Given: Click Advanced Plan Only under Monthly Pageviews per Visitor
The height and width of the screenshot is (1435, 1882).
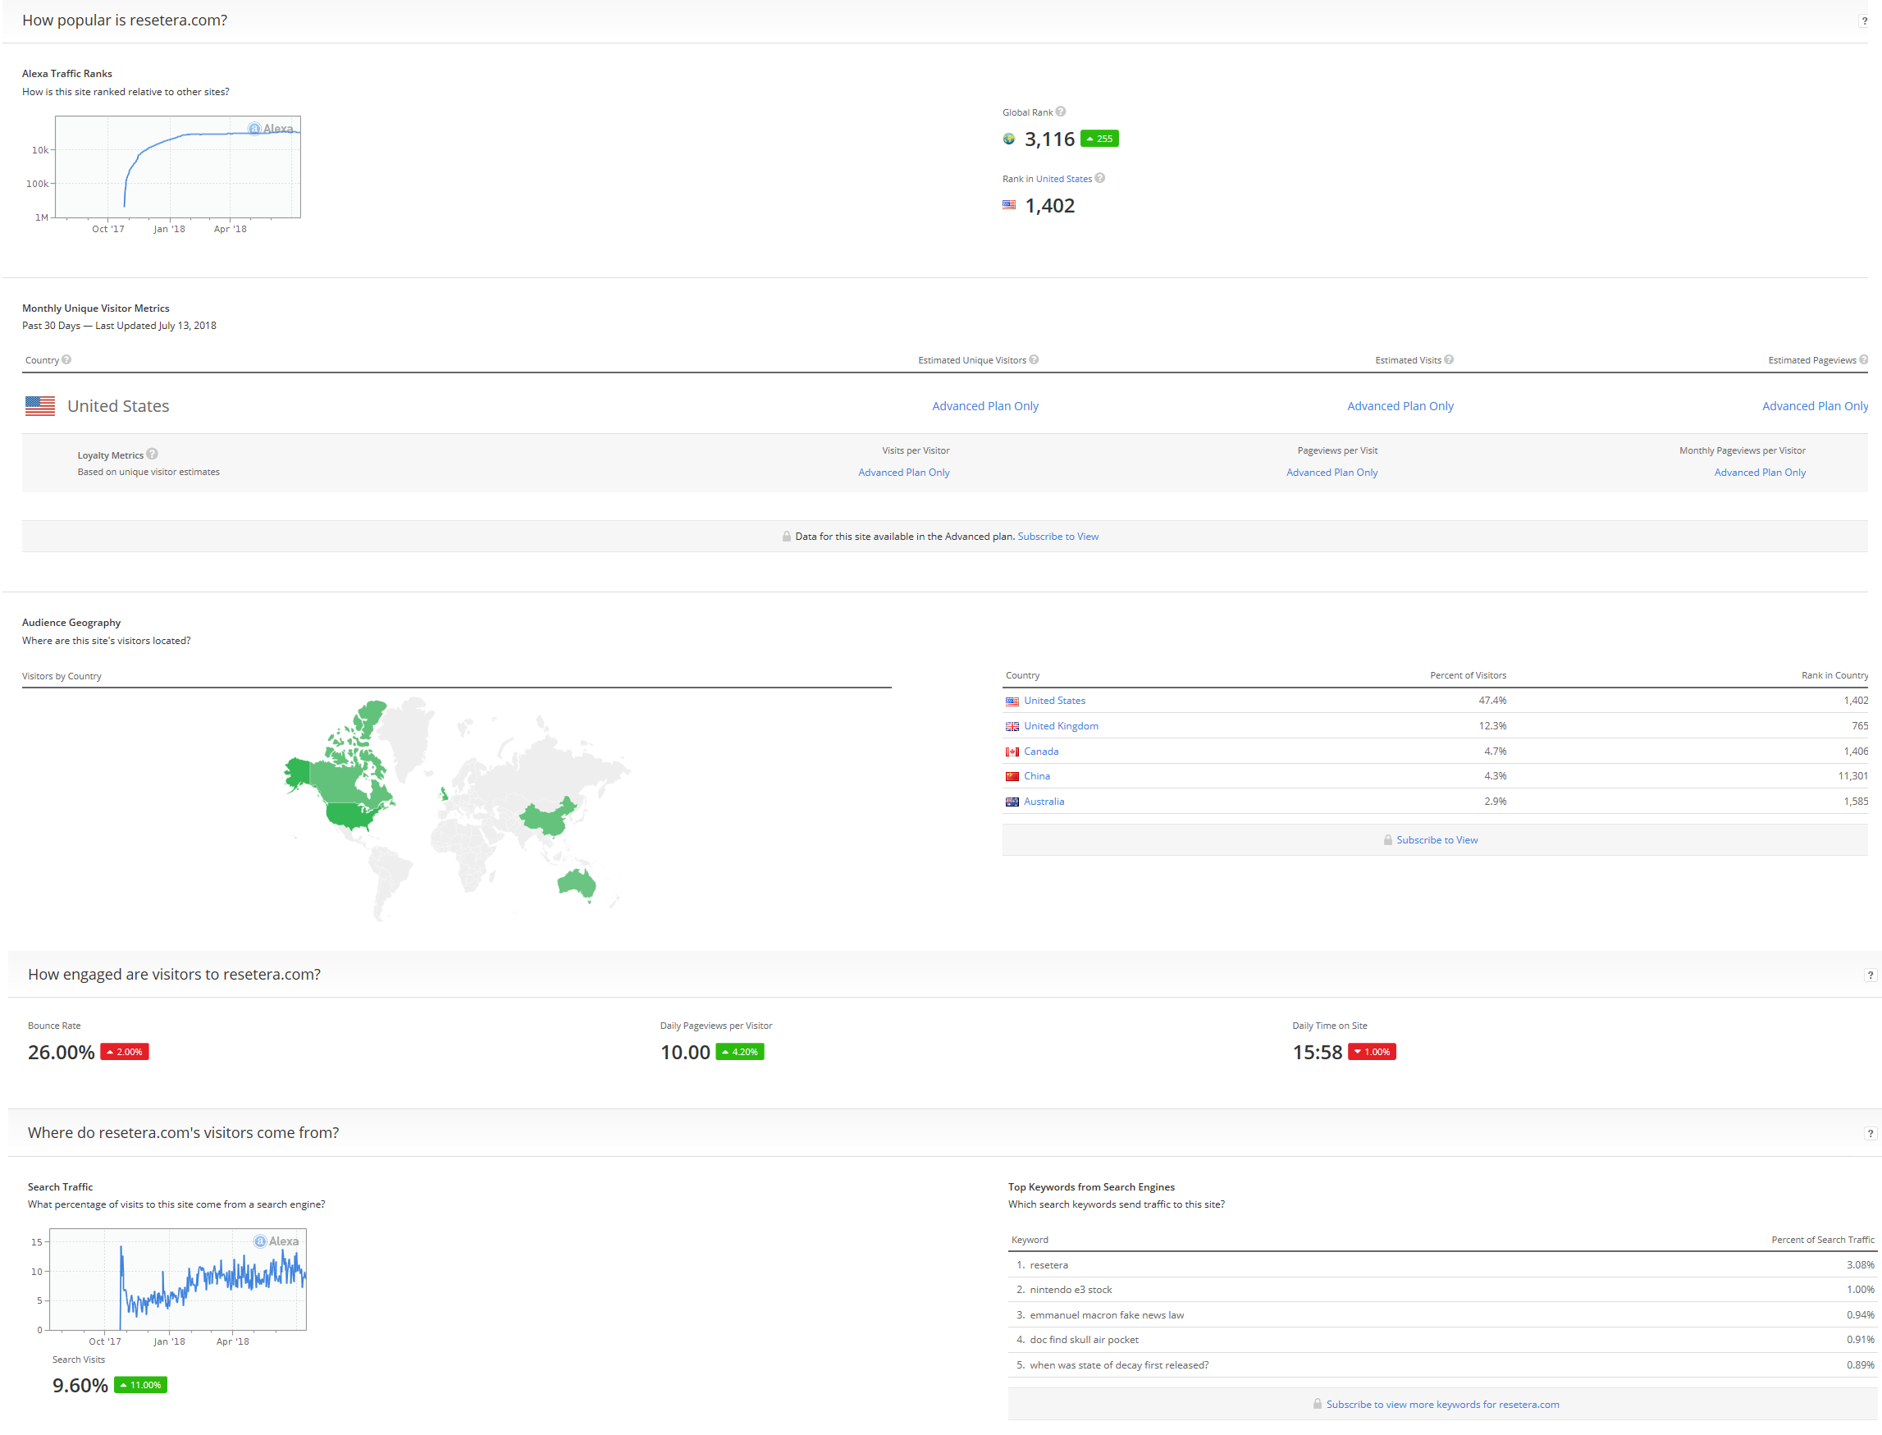Looking at the screenshot, I should tap(1760, 473).
